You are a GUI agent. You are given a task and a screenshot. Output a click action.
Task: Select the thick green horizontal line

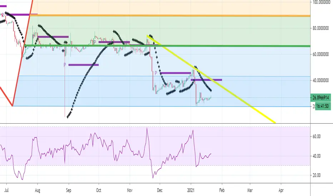coord(168,46)
